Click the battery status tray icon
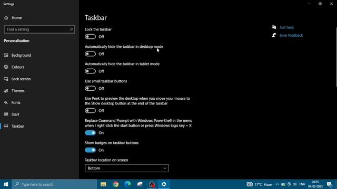The height and width of the screenshot is (189, 337). coord(283,184)
